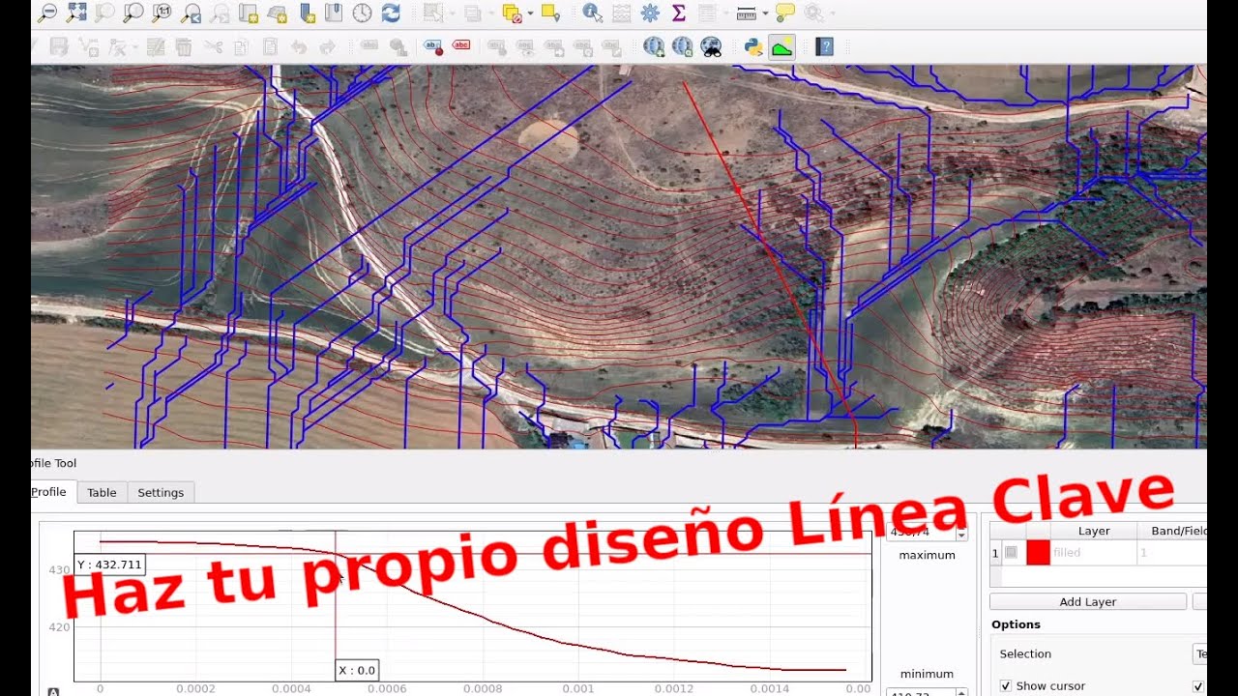The image size is (1238, 696).
Task: Switch to the Table tab
Action: (x=102, y=492)
